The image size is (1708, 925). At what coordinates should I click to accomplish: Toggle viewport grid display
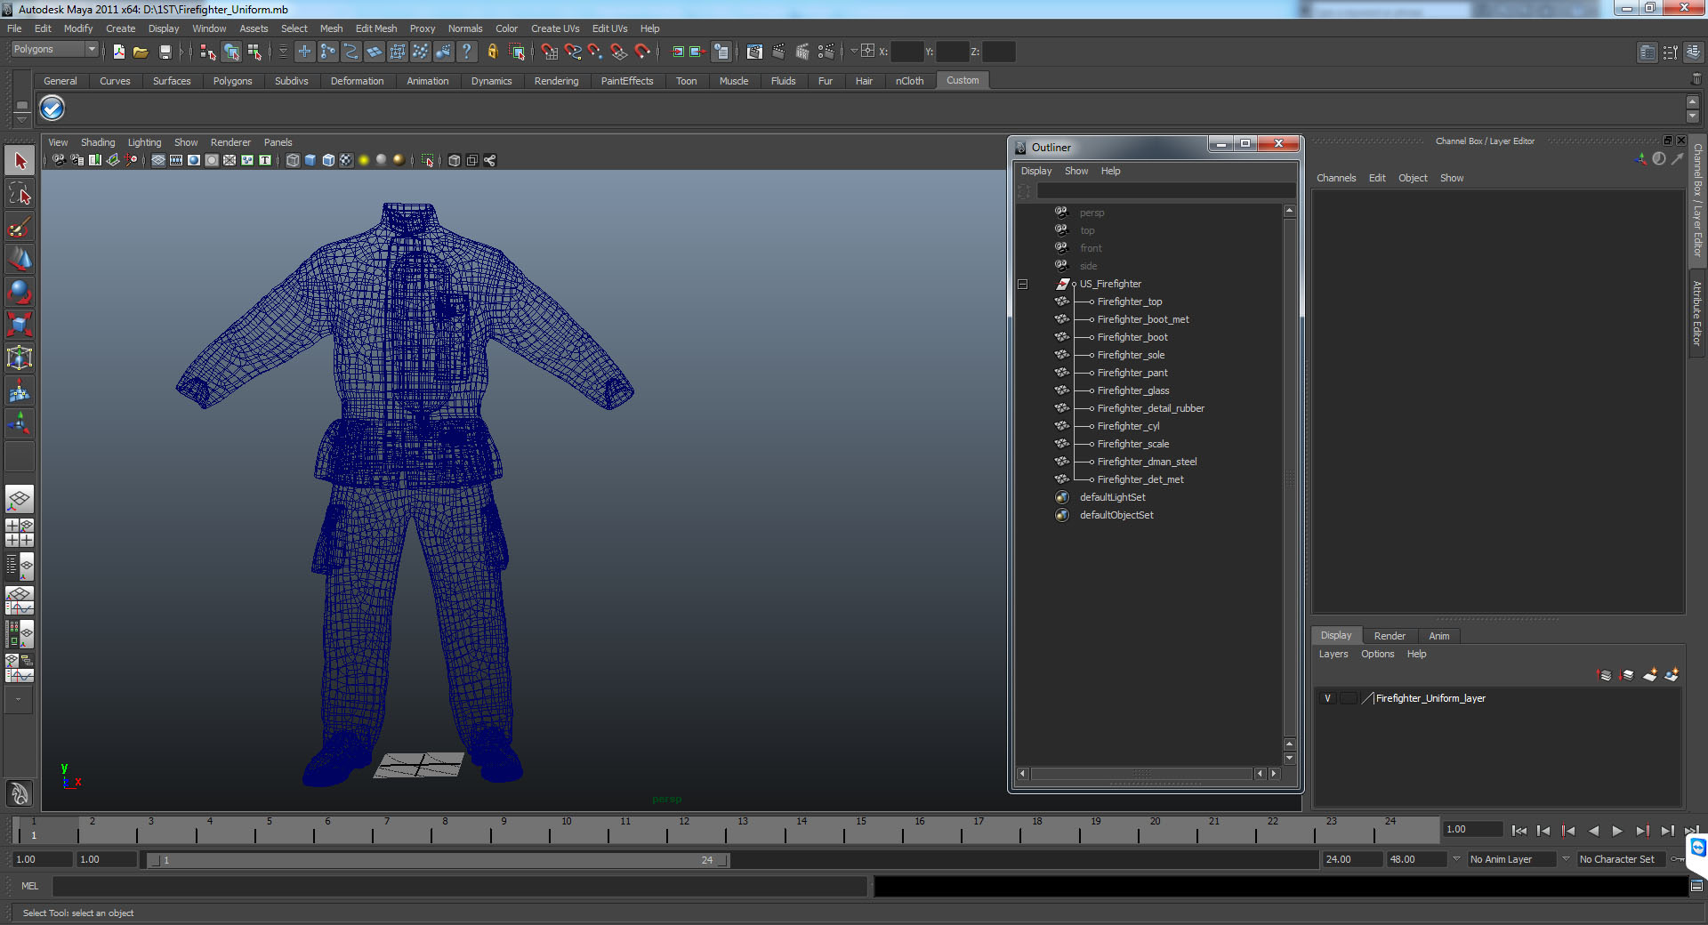(x=158, y=160)
